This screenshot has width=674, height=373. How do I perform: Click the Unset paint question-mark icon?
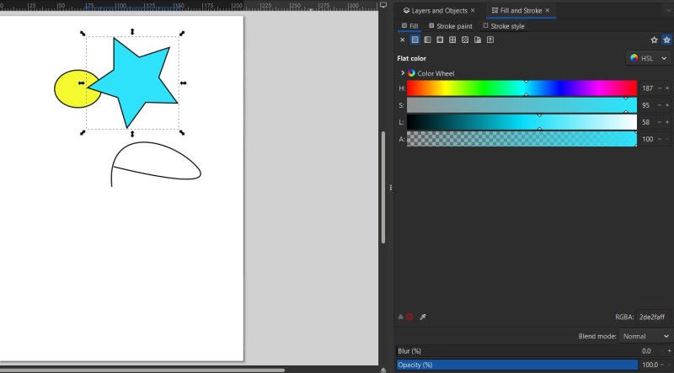[x=490, y=40]
